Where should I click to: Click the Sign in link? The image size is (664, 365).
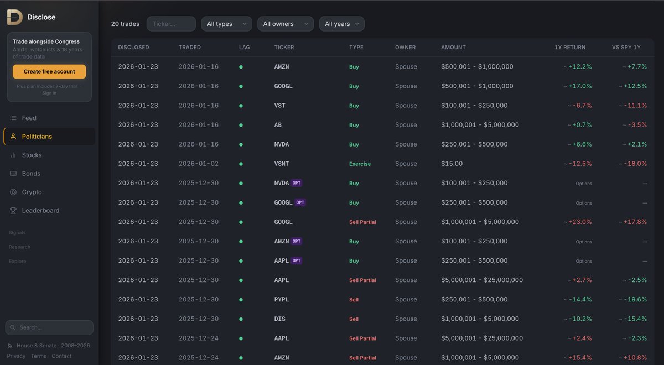[49, 93]
